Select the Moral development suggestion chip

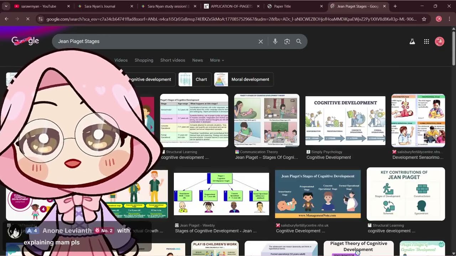tap(244, 79)
